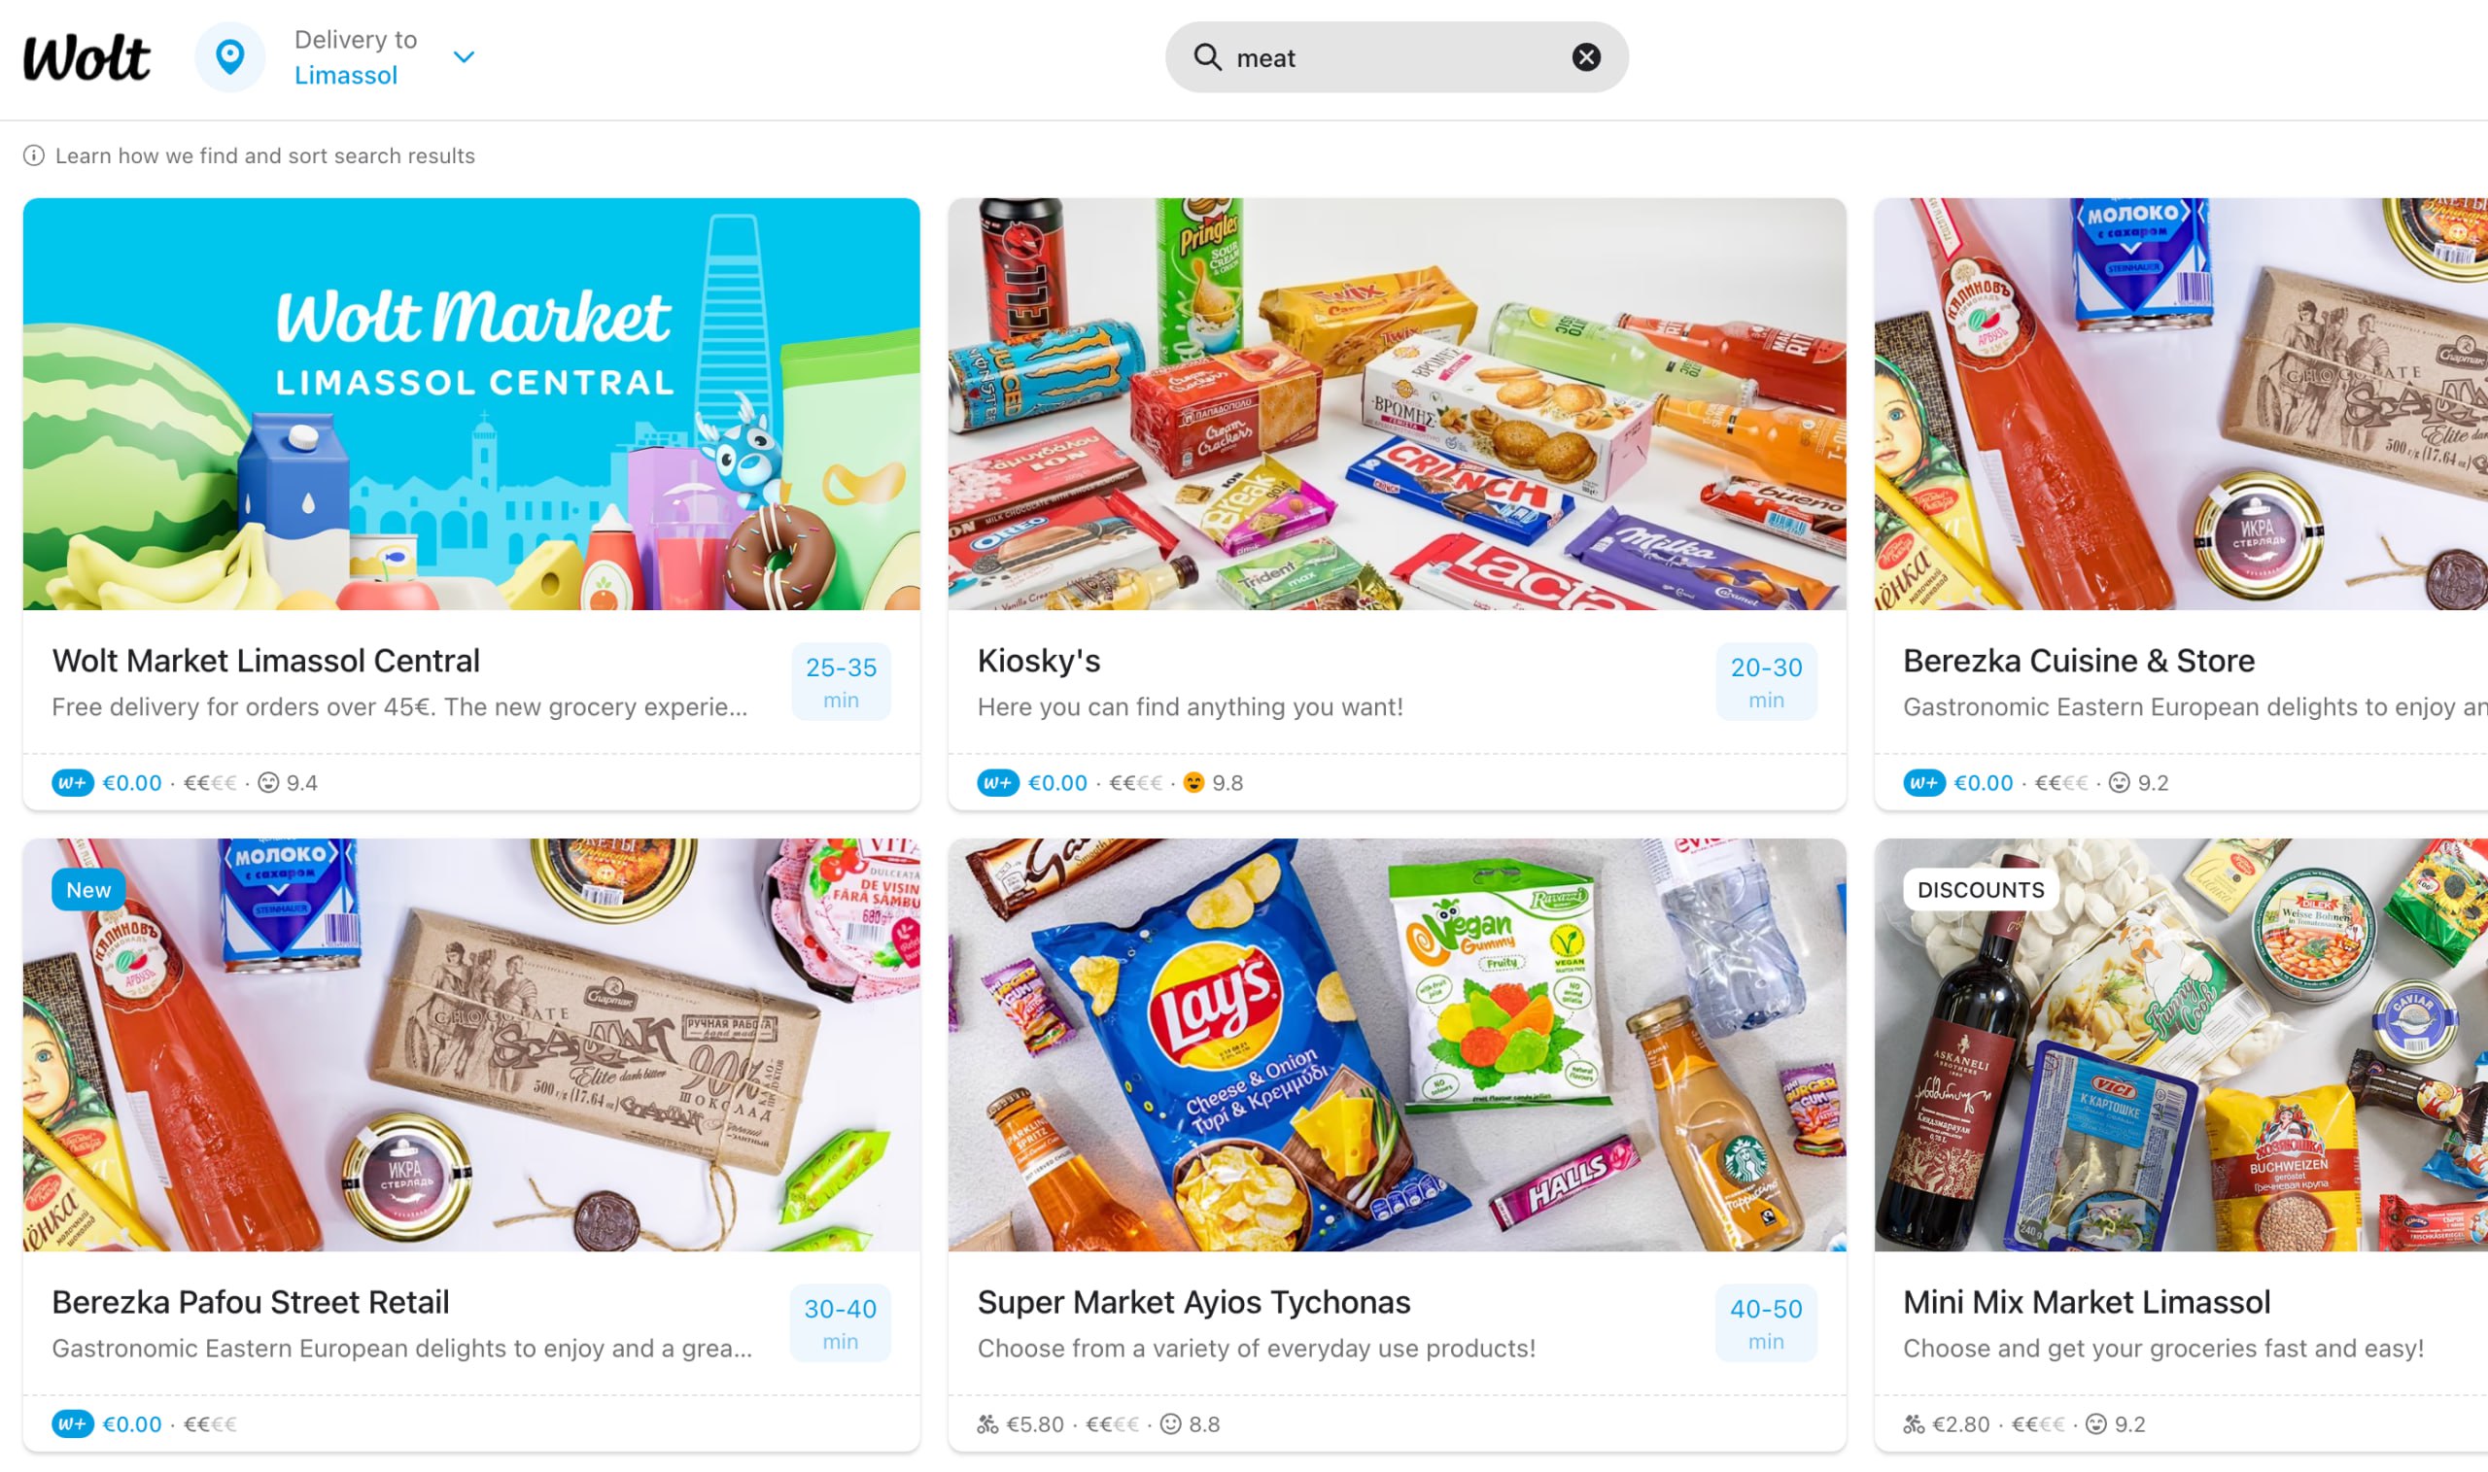Click the Wolt logo
Viewport: 2488px width, 1472px height.
pos(87,57)
